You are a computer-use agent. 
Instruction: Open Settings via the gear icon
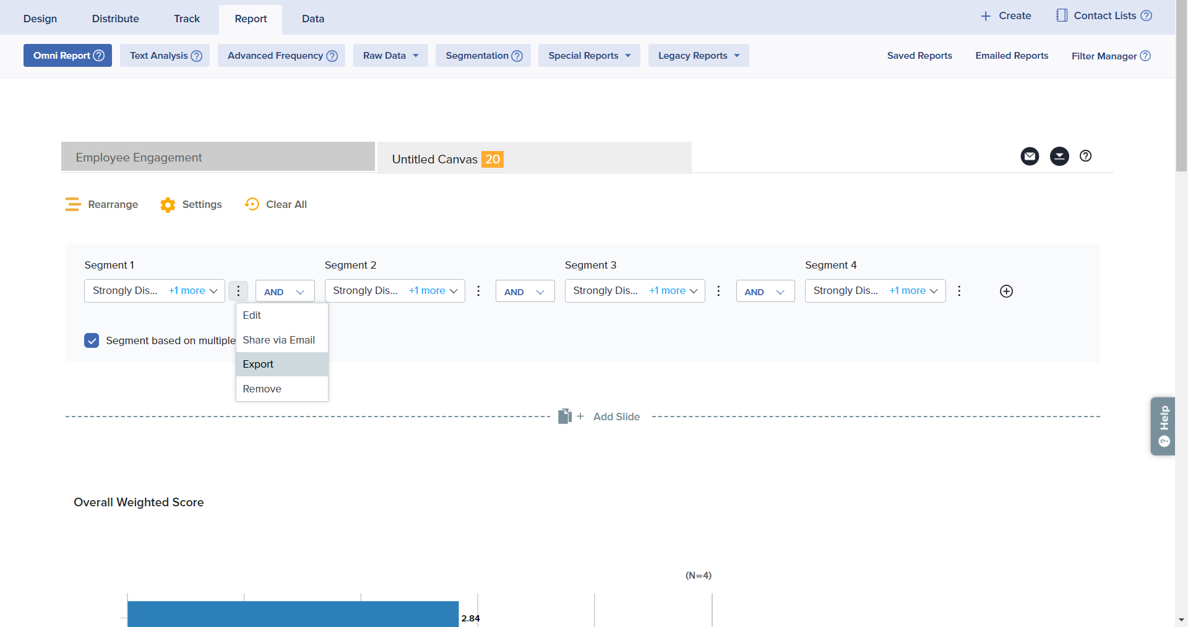tap(168, 205)
